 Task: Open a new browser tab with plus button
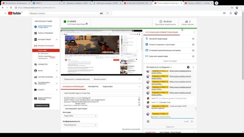(216, 3)
